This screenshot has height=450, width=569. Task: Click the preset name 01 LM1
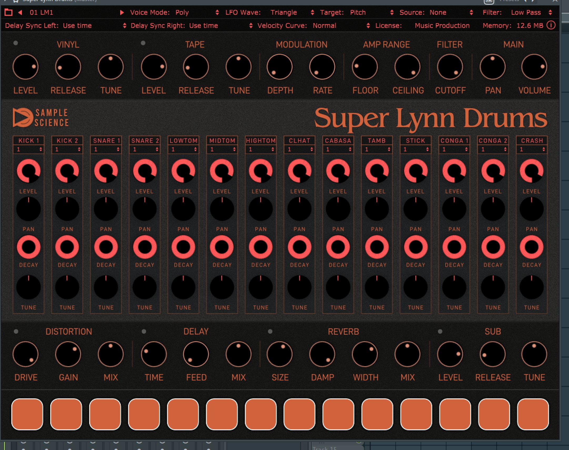point(41,12)
